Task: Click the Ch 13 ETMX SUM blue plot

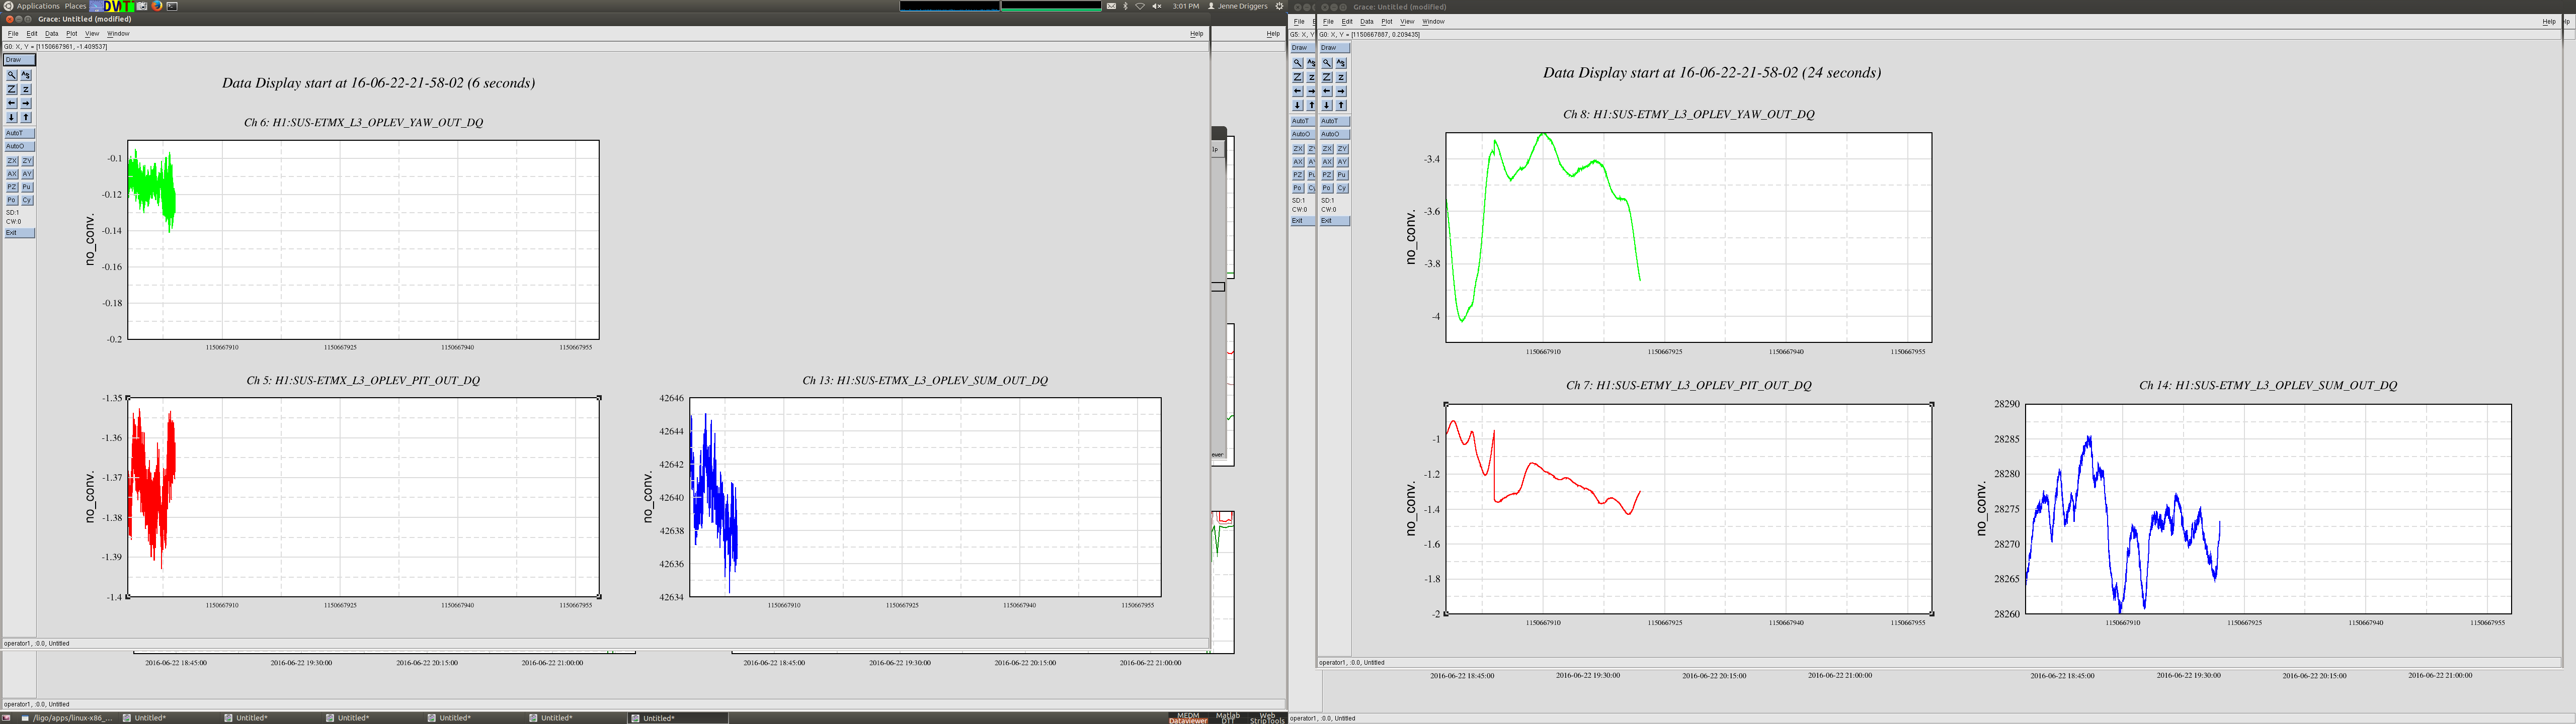Action: pyautogui.click(x=925, y=497)
